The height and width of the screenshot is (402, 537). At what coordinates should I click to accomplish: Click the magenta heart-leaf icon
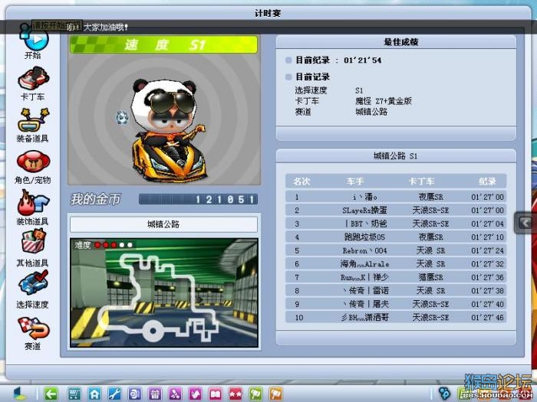195,394
